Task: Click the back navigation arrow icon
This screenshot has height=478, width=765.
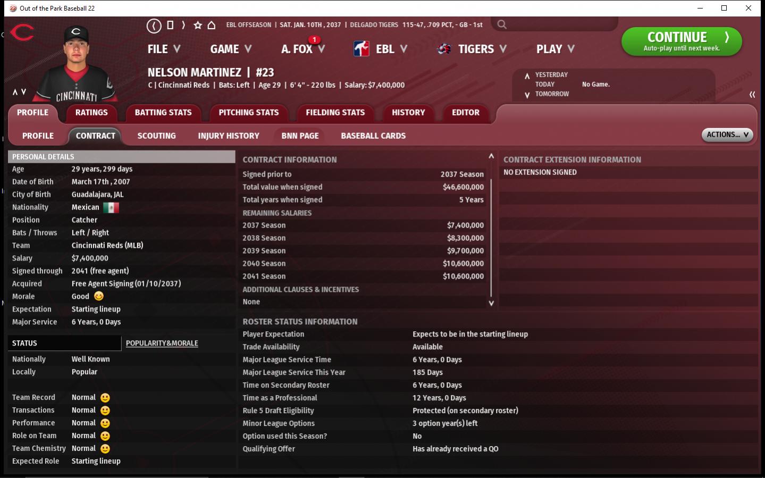Action: click(x=154, y=25)
